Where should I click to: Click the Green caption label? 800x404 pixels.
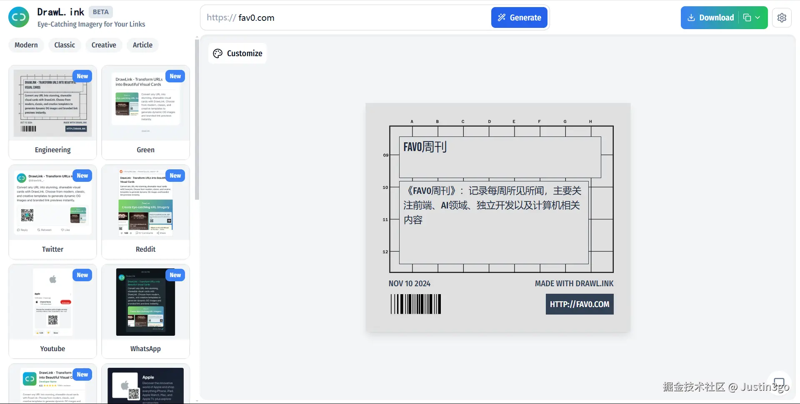145,150
